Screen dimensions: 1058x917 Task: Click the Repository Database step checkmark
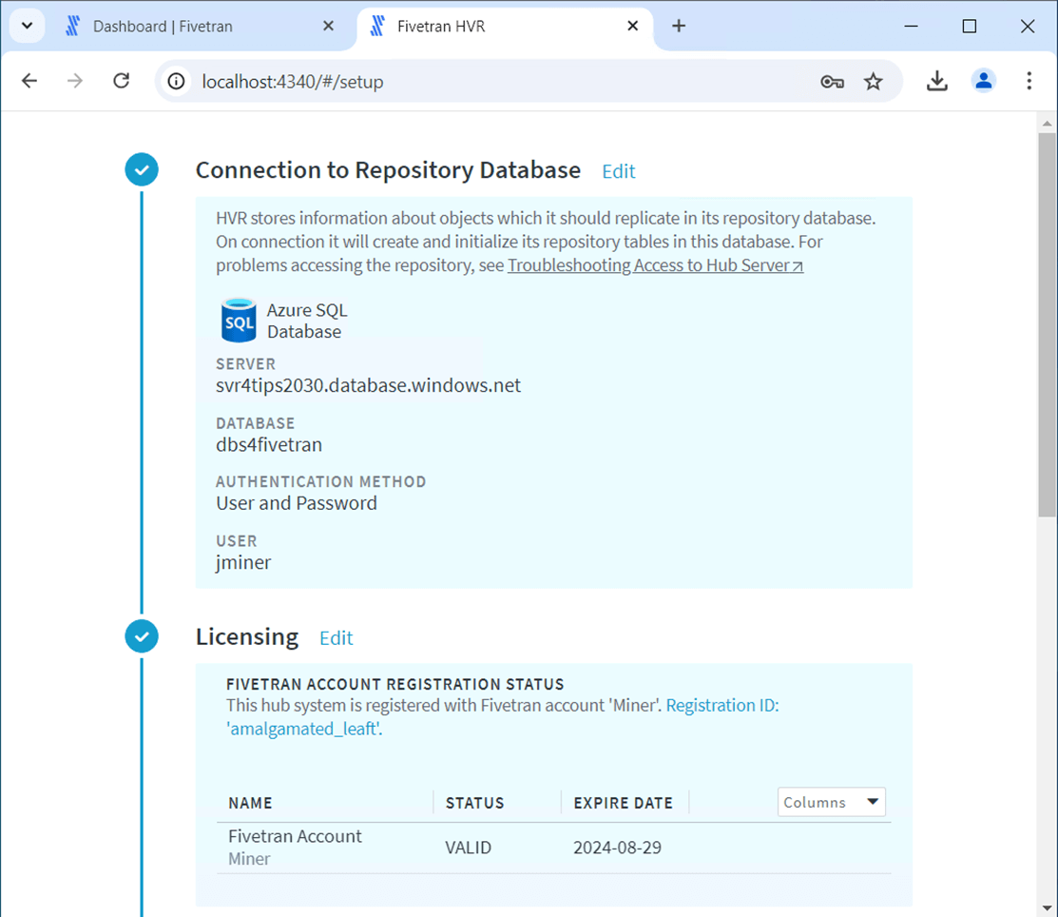coord(142,170)
